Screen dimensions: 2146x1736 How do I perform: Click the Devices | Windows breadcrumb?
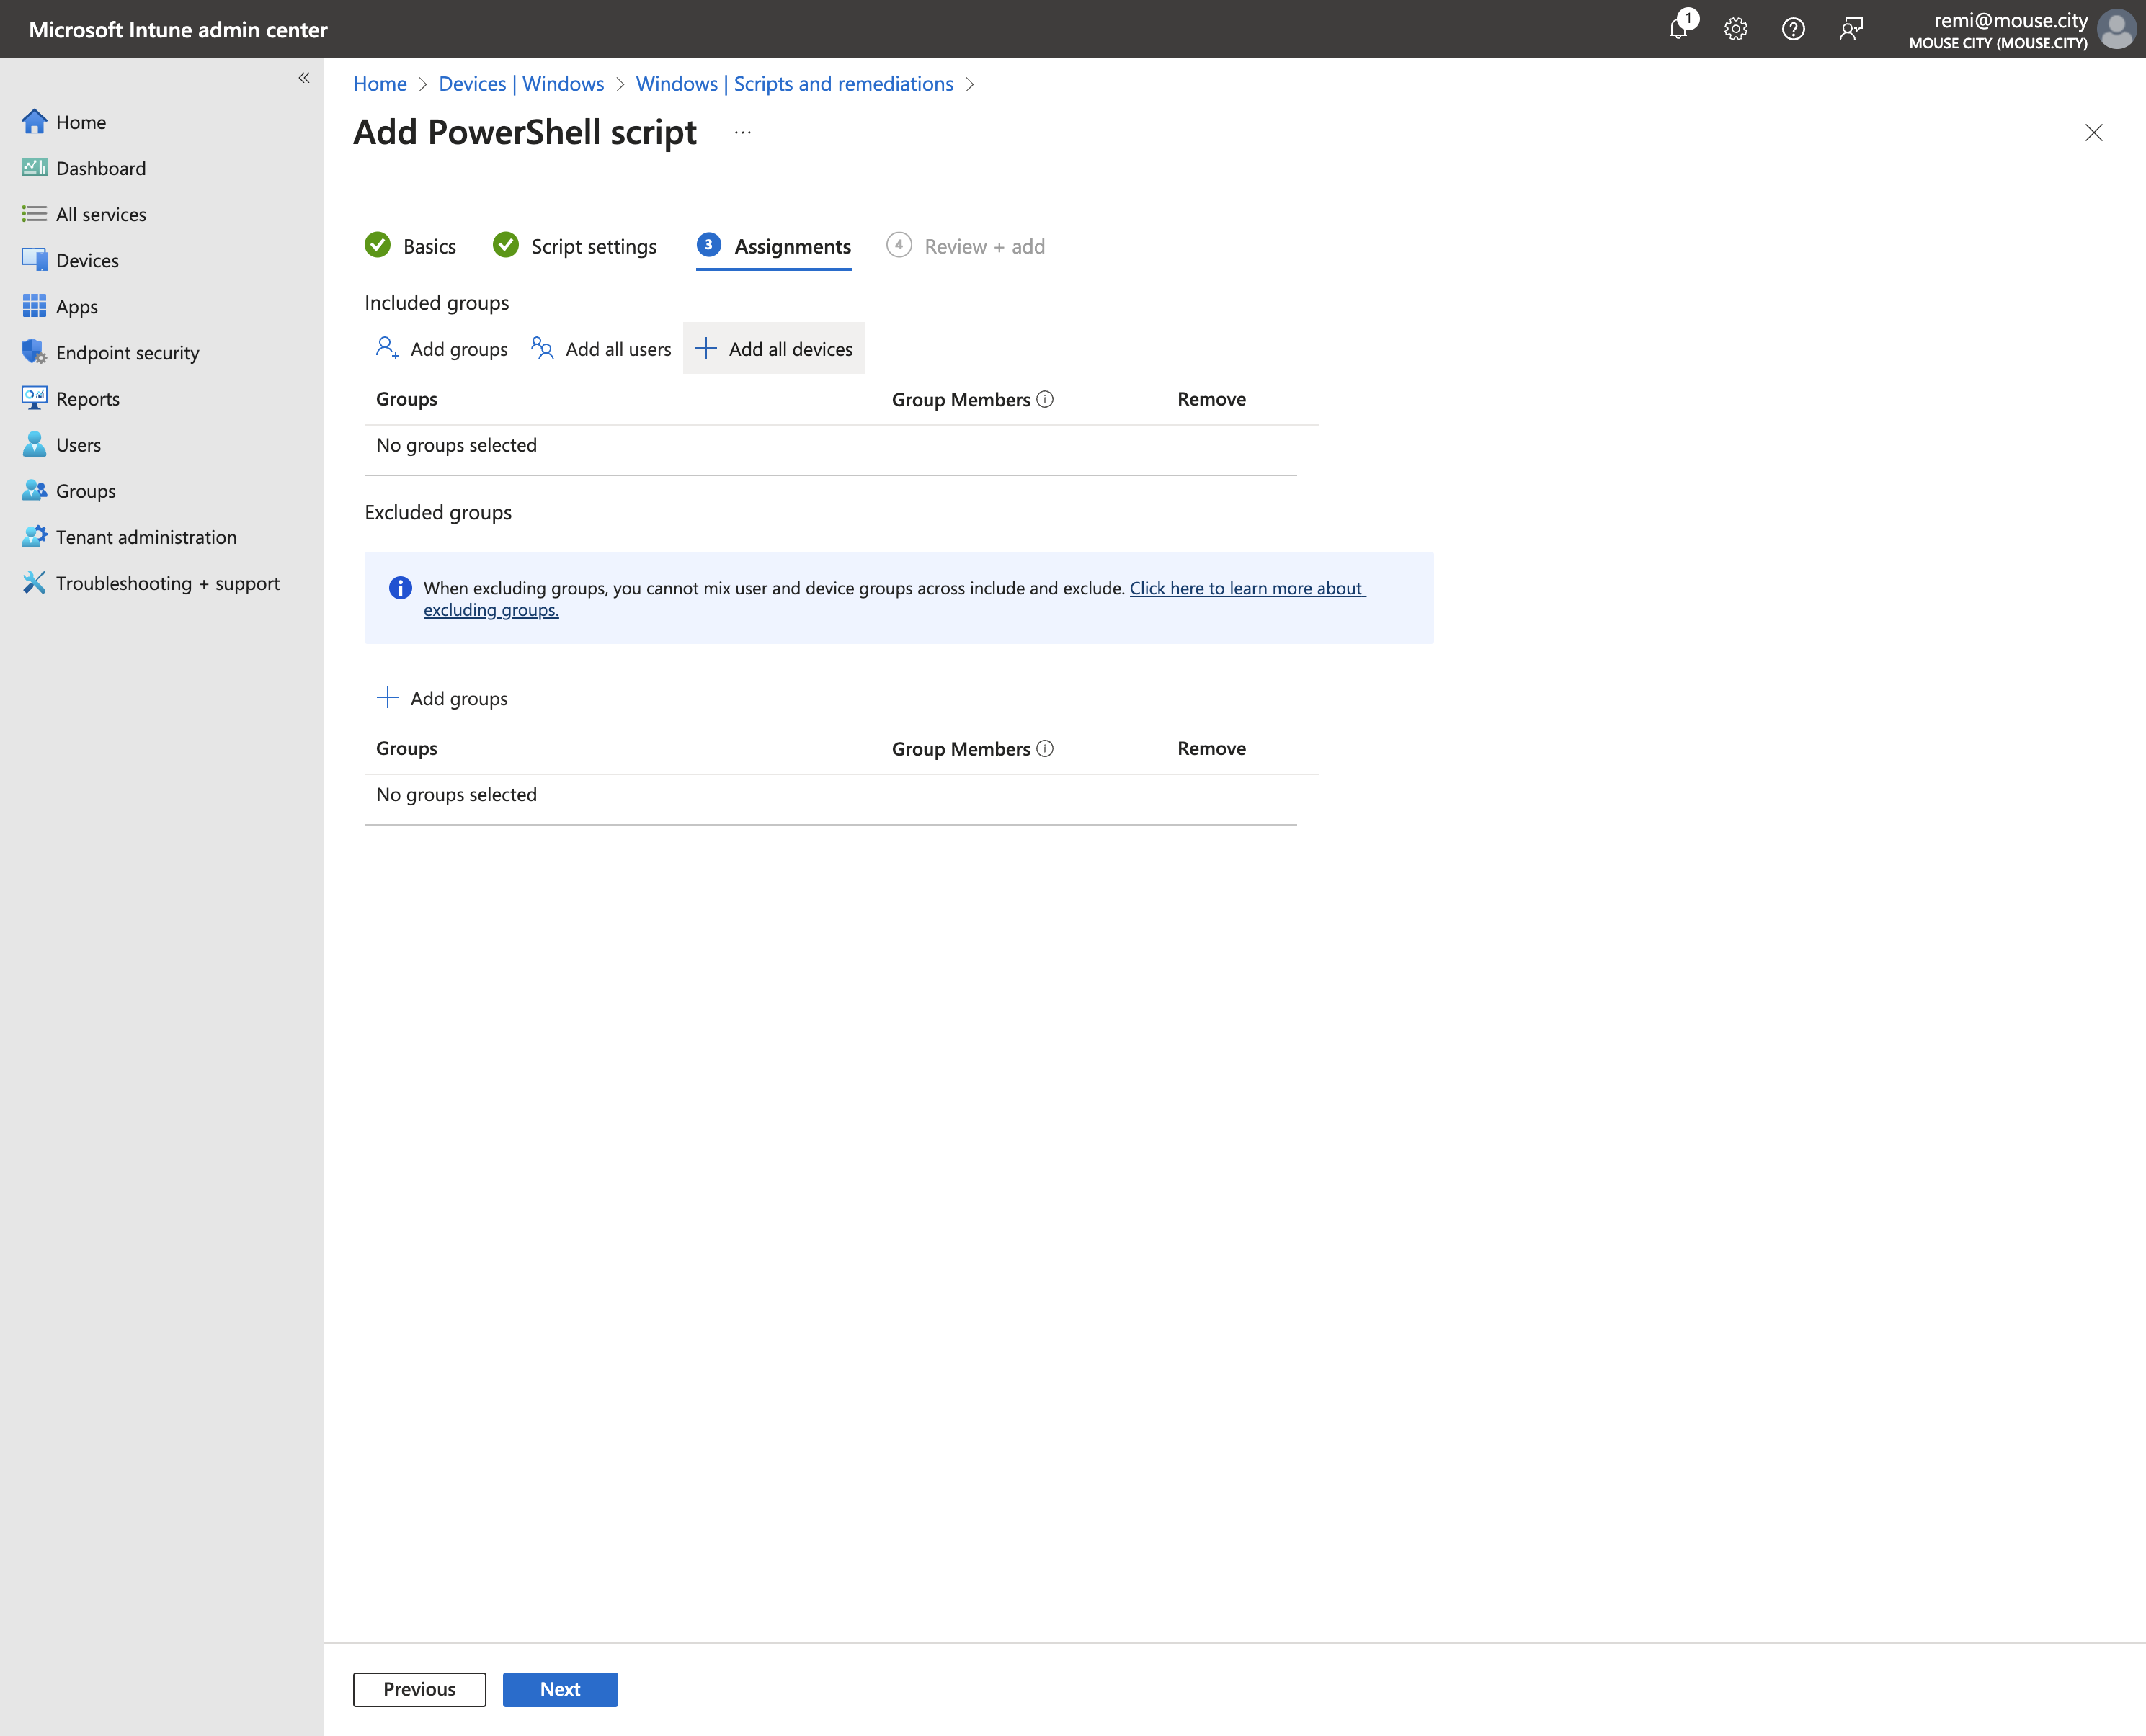click(521, 84)
